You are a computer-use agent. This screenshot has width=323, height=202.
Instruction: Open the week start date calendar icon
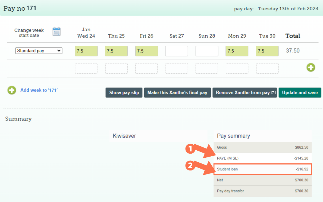57,32
